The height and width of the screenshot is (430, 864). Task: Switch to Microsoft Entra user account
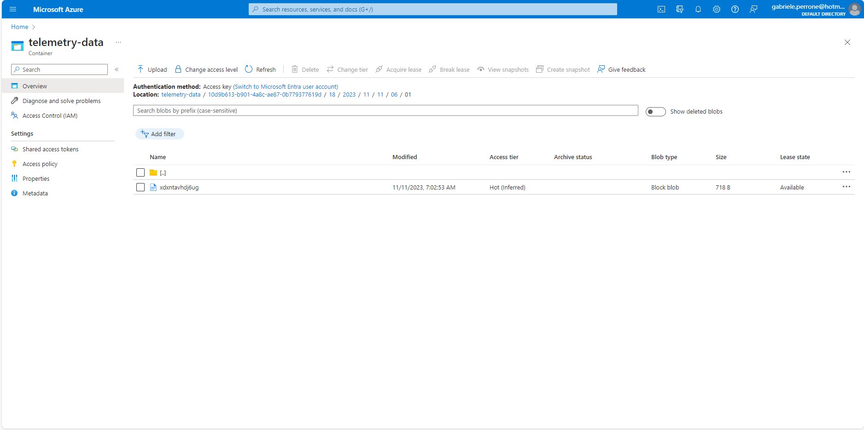coord(285,86)
